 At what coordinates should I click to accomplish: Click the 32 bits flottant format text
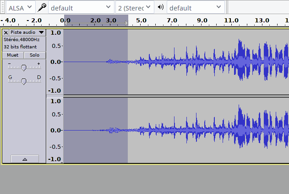tap(20, 47)
